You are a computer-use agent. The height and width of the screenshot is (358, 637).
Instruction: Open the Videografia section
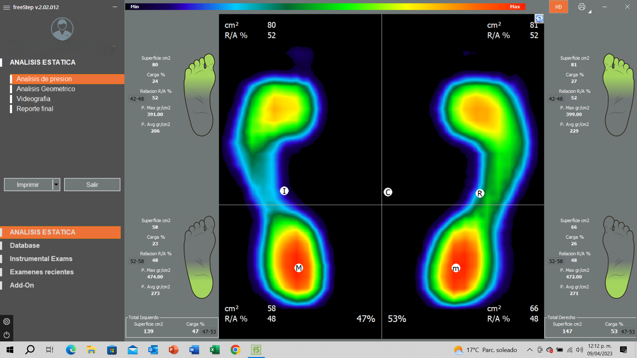pyautogui.click(x=34, y=99)
